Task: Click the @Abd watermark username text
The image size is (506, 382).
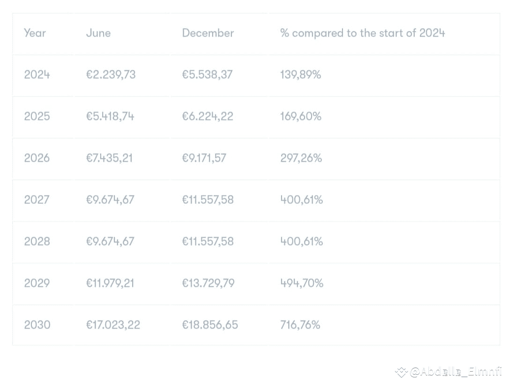Action: tap(456, 372)
